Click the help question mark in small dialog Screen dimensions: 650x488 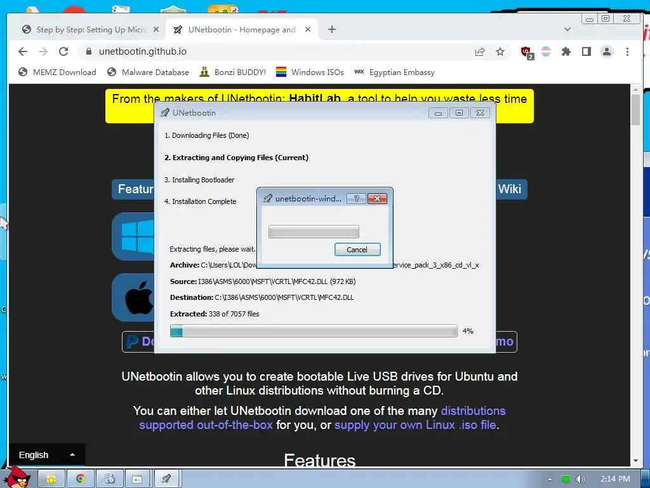tap(356, 198)
